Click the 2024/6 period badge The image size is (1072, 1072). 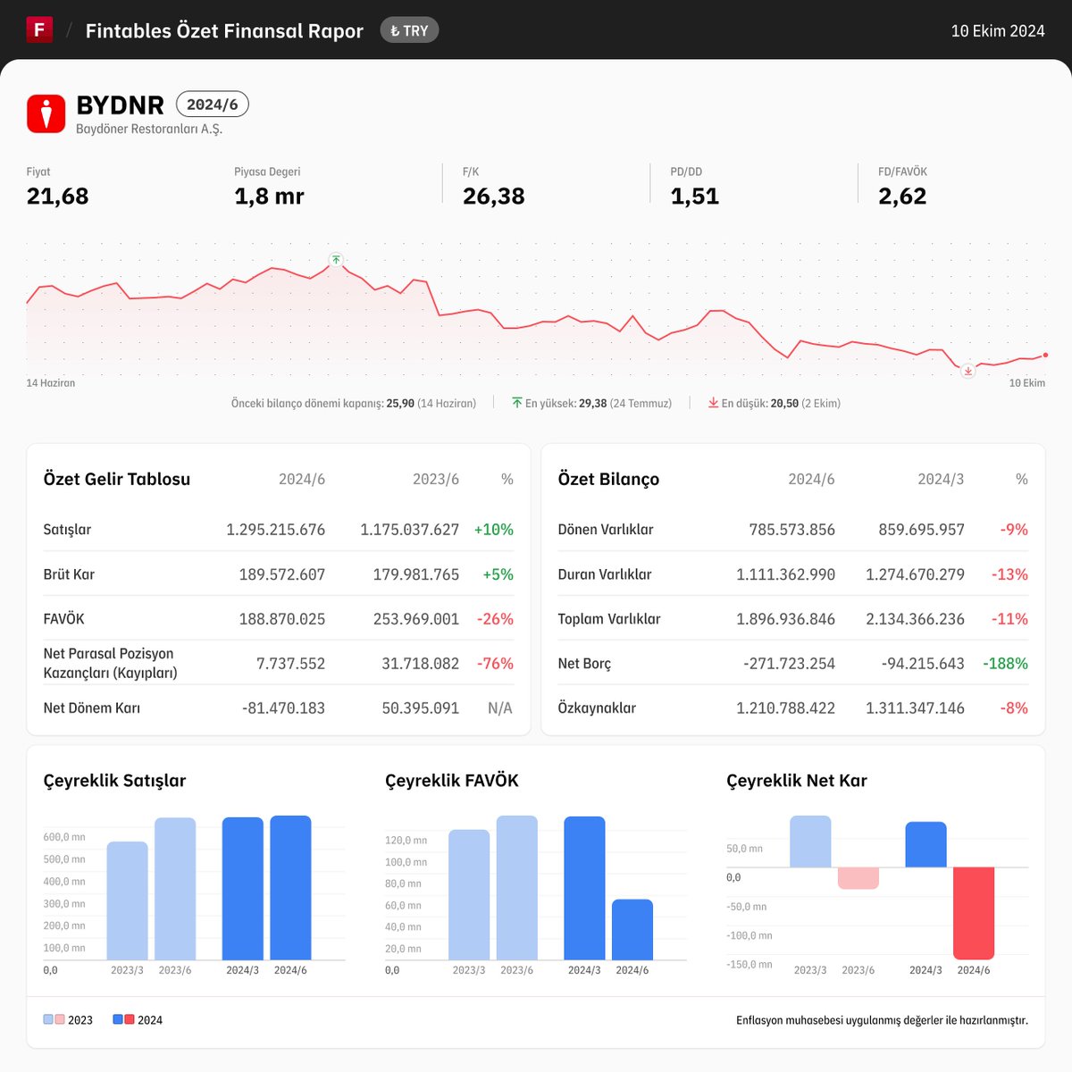point(213,105)
